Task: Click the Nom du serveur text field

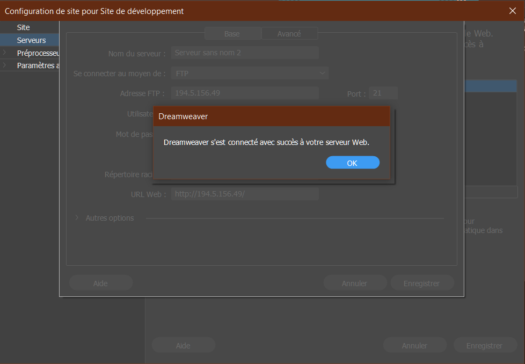Action: (x=245, y=53)
